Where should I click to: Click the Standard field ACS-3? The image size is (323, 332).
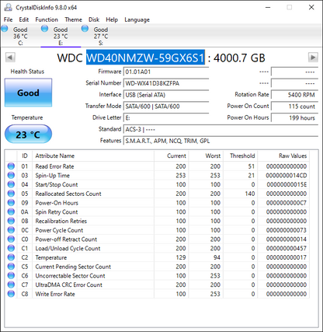(221, 129)
